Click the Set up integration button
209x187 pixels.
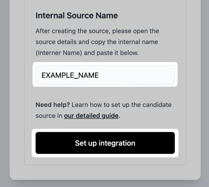click(105, 143)
